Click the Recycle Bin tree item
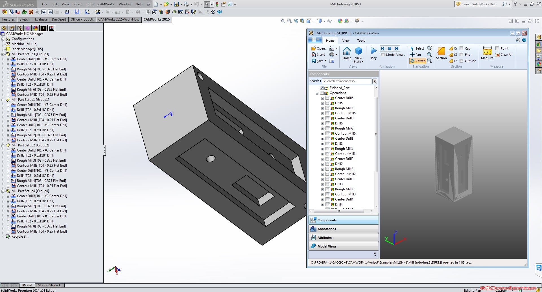 20,237
